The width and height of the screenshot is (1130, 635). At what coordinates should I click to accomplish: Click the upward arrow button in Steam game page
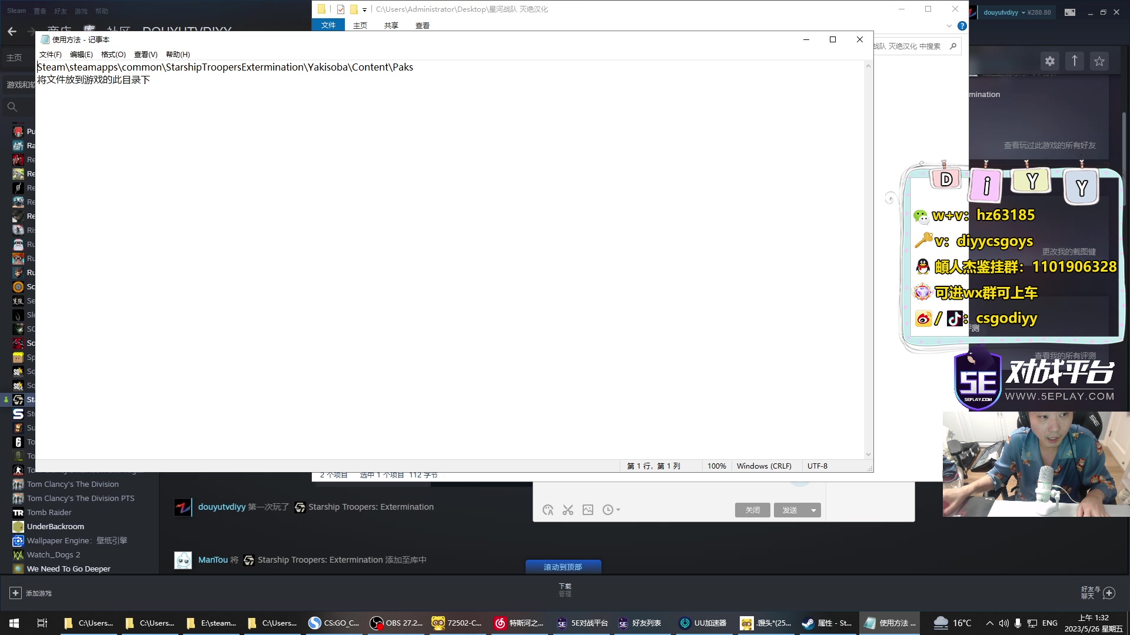[1075, 61]
